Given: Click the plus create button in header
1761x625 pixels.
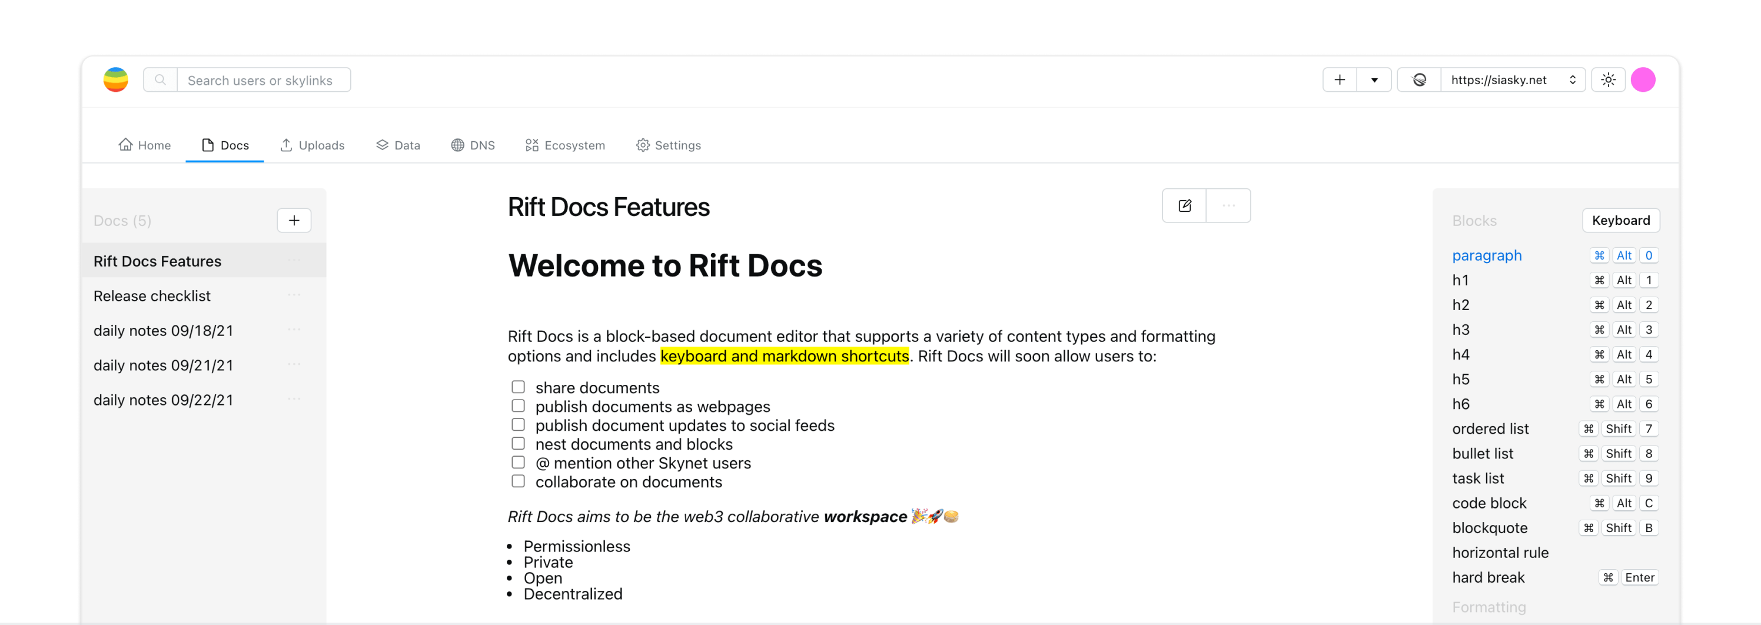Looking at the screenshot, I should pyautogui.click(x=1340, y=80).
